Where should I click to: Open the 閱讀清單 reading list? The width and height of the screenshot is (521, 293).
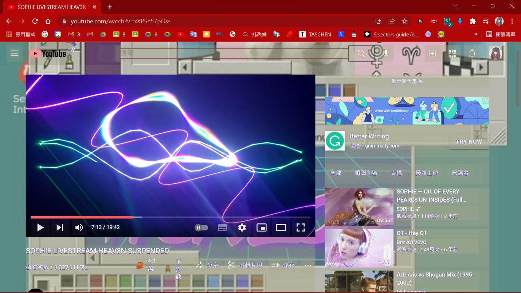[501, 34]
